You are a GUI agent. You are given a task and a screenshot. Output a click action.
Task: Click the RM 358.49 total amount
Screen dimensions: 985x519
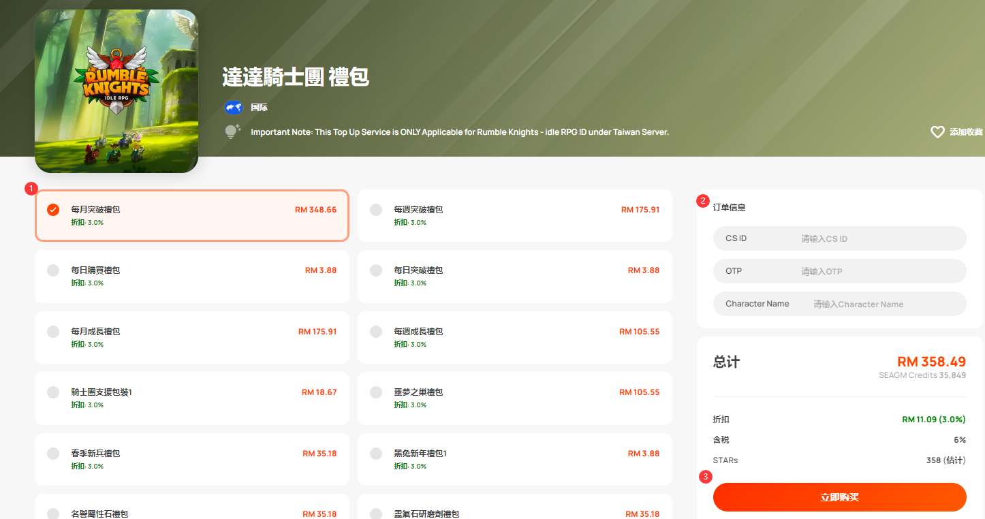pos(931,362)
